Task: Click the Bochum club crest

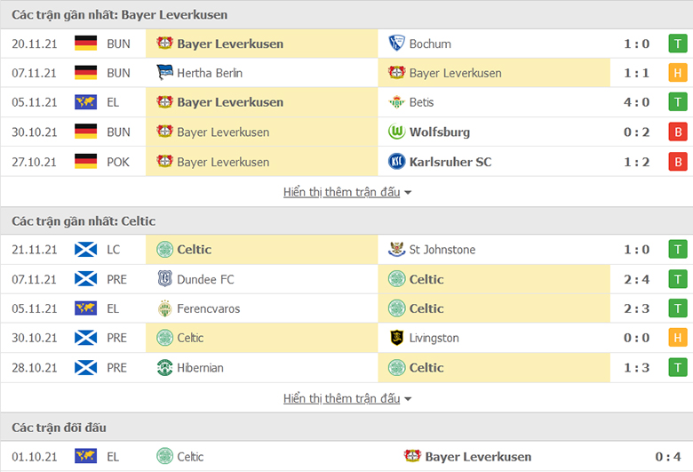Action: point(396,44)
